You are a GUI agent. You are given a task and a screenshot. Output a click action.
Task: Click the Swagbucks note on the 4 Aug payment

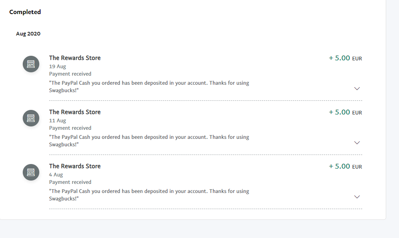149,195
